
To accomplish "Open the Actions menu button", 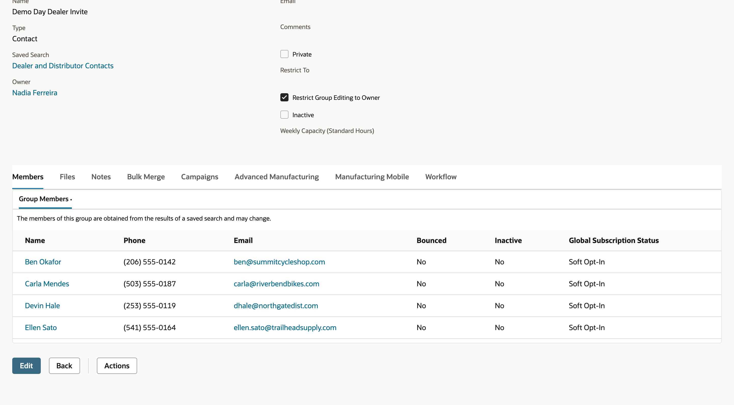I will pos(117,366).
